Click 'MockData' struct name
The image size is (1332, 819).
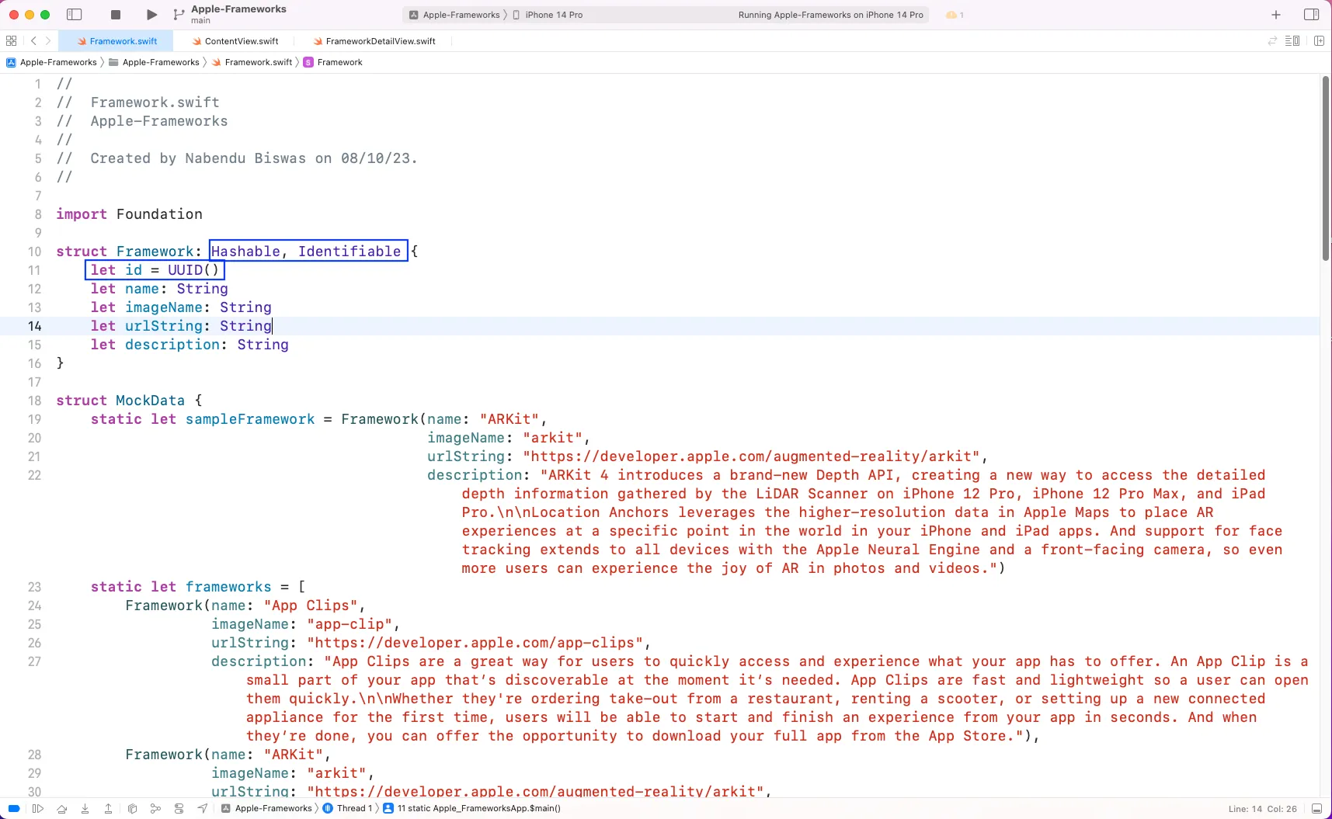[x=151, y=401]
